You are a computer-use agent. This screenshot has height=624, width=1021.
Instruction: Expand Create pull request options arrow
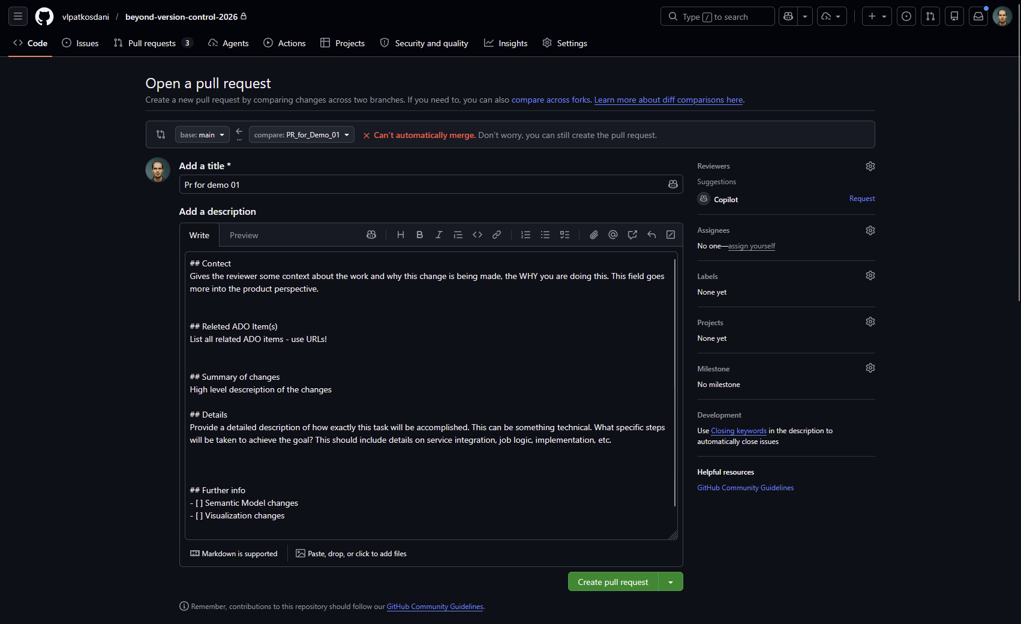click(671, 582)
